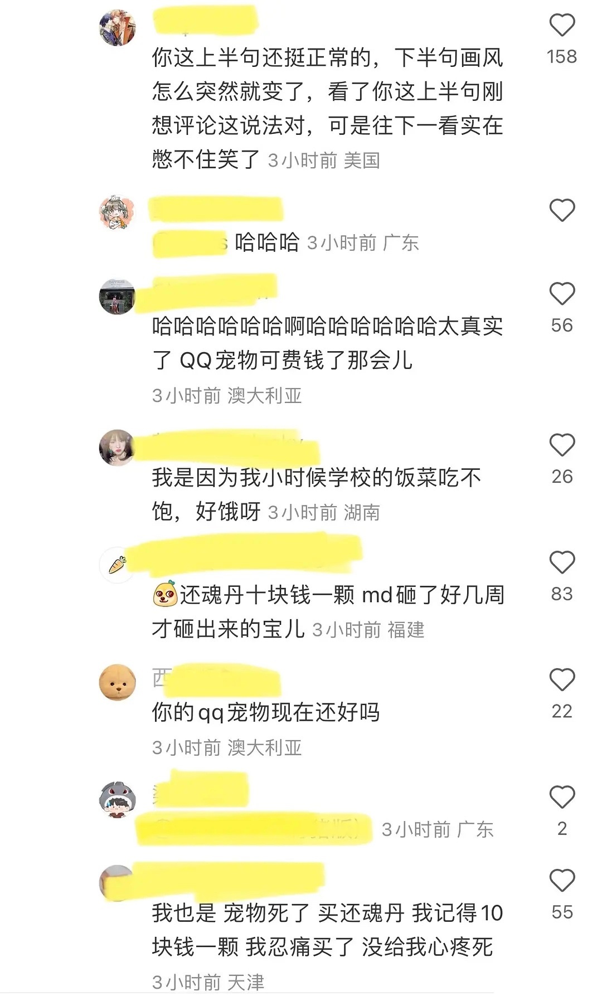Heart the 还魂丹十块钱一颗 comment
Viewport: 602px width, 996px height.
(x=562, y=562)
